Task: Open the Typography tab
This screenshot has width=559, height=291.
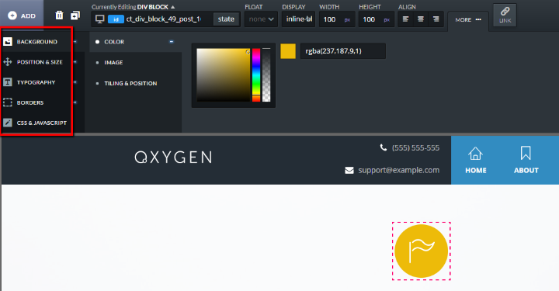Action: [x=36, y=82]
